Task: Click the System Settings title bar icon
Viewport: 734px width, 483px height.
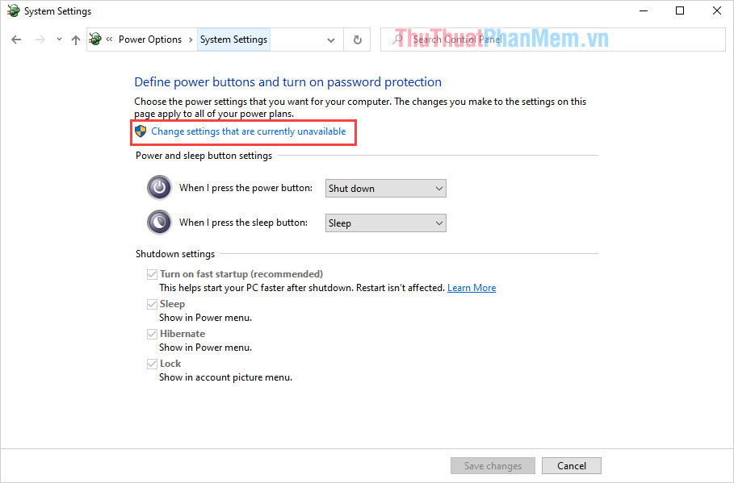Action: 13,10
